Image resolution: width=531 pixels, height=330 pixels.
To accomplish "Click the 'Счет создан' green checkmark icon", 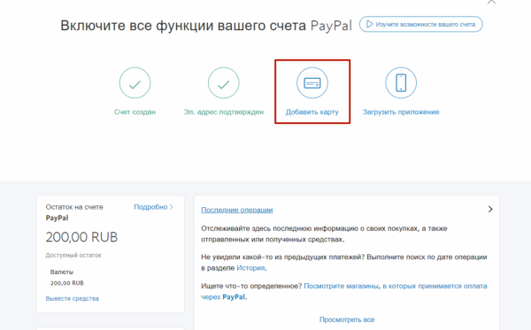I will (x=135, y=83).
